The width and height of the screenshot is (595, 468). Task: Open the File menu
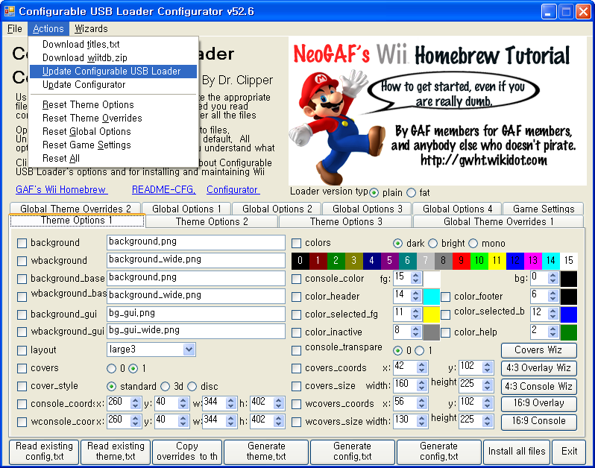pos(15,29)
